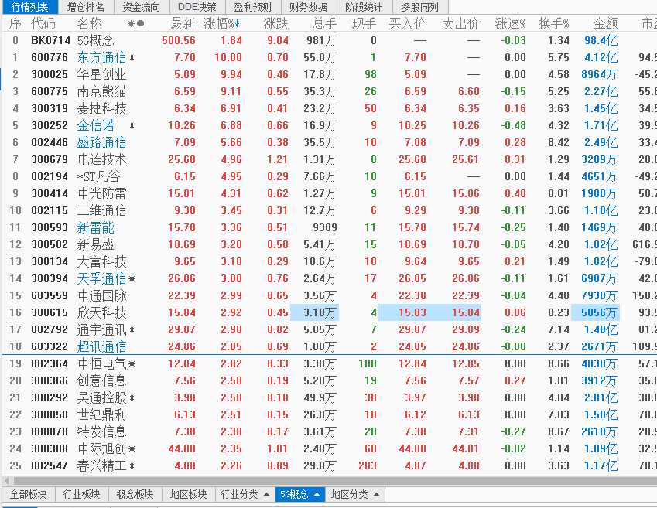Sort the list by the 代码 column header
This screenshot has height=508, width=657.
click(43, 23)
